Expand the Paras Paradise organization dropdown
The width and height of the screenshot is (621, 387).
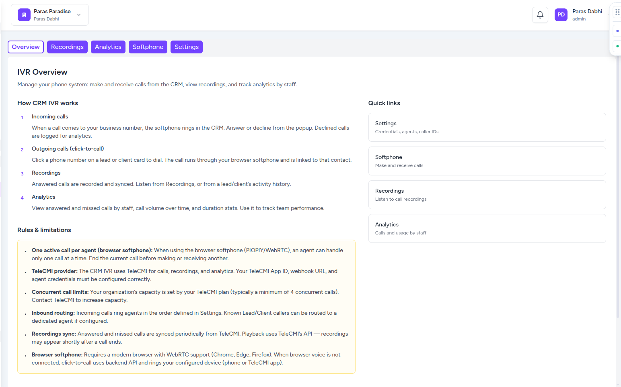[x=79, y=15]
